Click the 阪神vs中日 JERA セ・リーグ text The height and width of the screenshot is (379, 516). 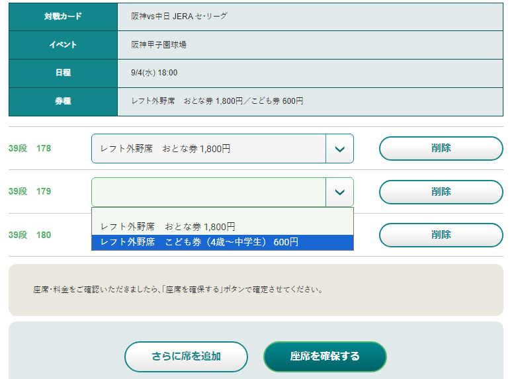coord(179,16)
